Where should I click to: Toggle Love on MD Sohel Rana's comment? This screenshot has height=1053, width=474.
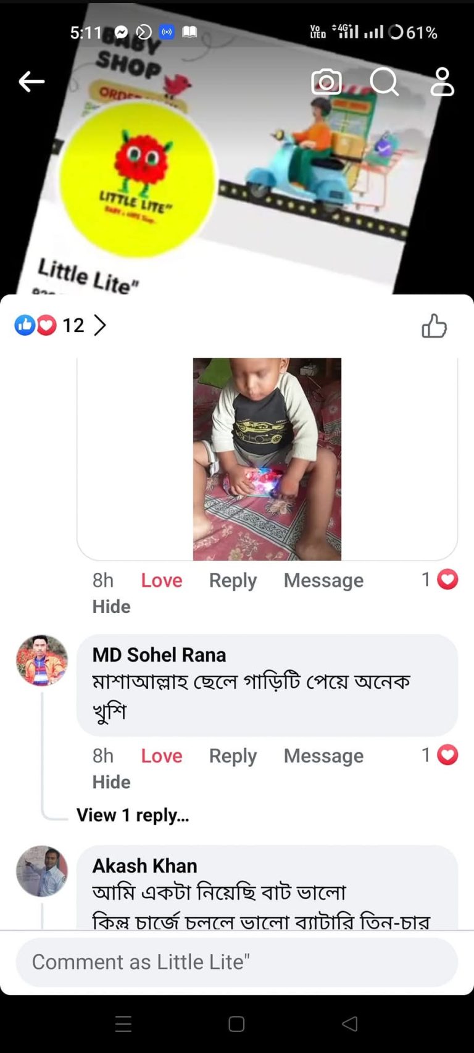click(162, 755)
